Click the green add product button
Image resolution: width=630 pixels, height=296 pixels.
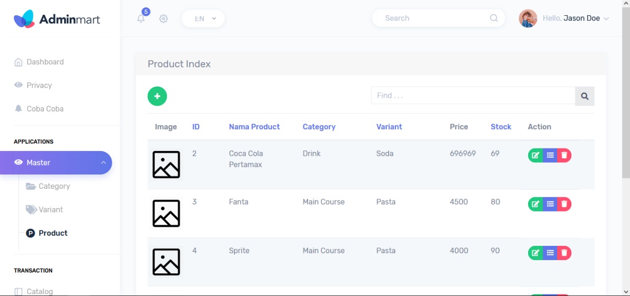coord(157,96)
